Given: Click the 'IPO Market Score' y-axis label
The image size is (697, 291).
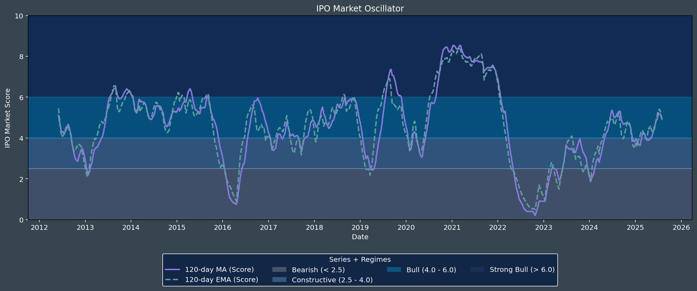Looking at the screenshot, I should pyautogui.click(x=8, y=118).
